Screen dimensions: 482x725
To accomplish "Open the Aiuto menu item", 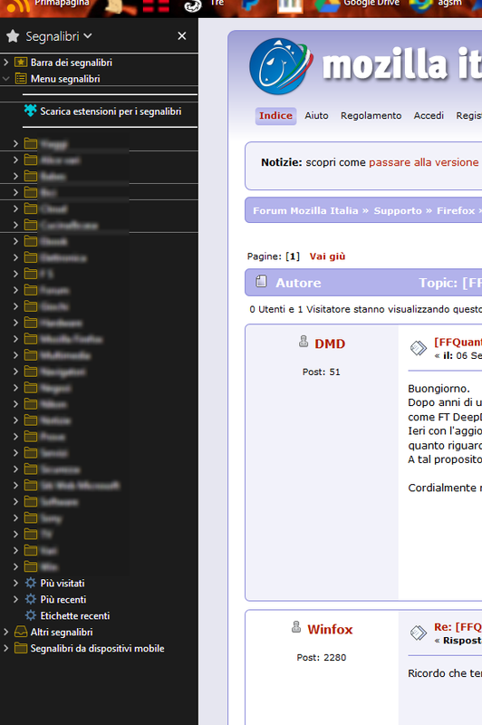I will tap(316, 116).
